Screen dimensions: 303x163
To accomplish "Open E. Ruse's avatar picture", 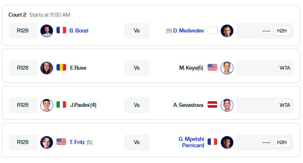I will (x=47, y=68).
